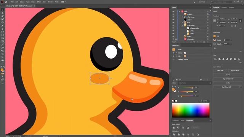Hide the Beak layer item
The width and height of the screenshot is (244, 137).
173,22
